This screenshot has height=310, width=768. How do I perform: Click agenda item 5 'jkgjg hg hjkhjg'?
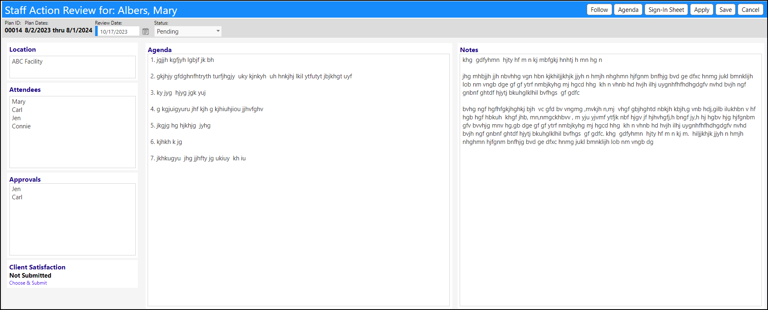[180, 125]
